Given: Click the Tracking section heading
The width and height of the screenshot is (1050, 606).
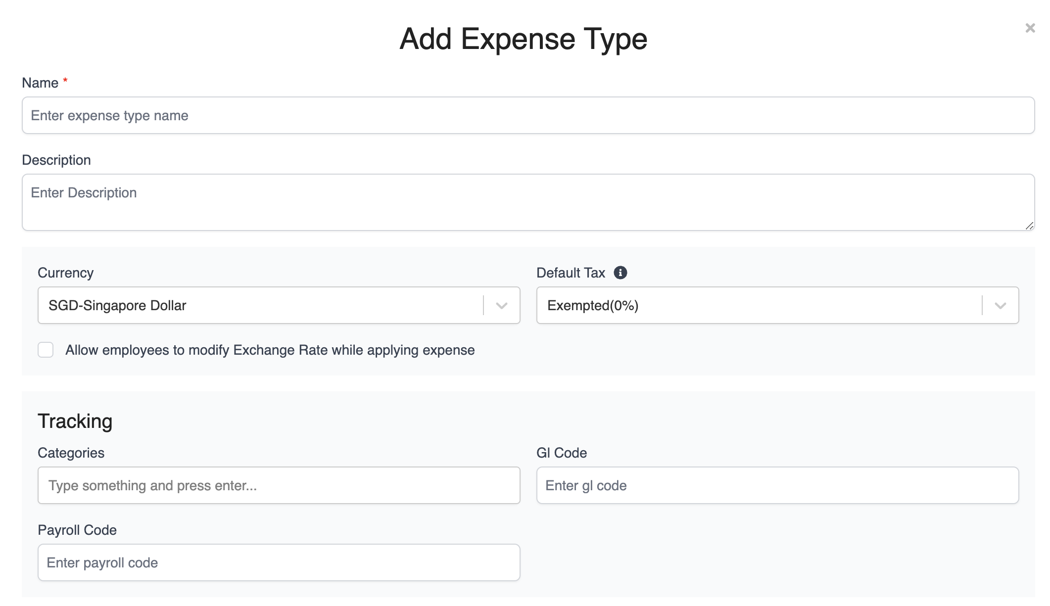Looking at the screenshot, I should click(75, 421).
